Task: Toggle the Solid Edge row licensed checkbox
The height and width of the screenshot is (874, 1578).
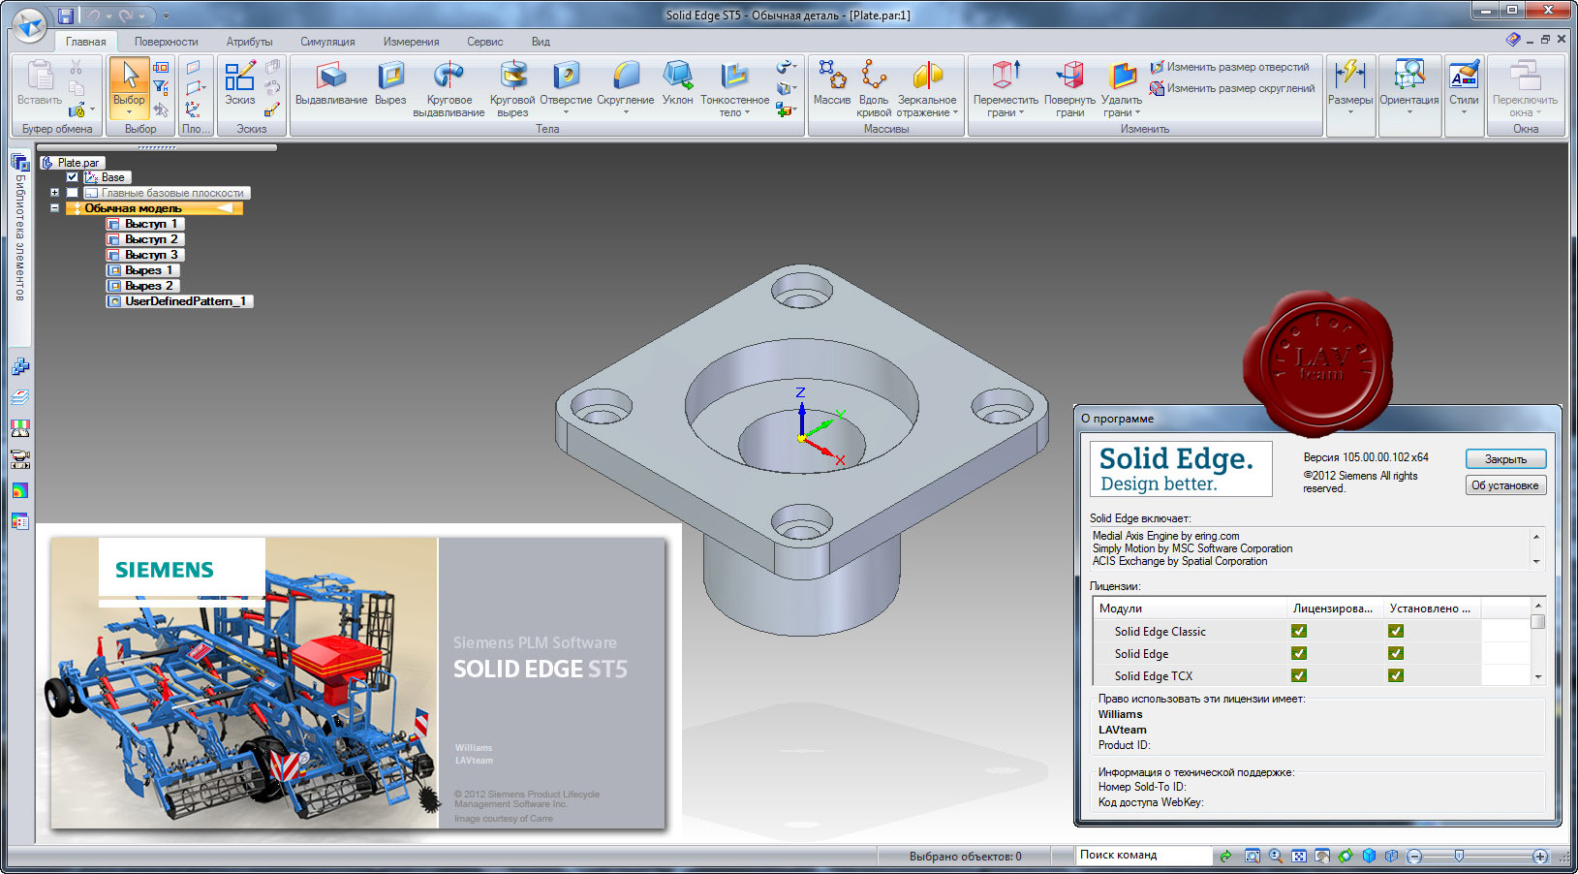Action: coord(1299,653)
